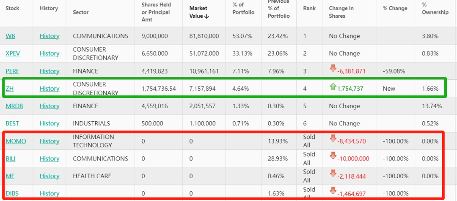Select the INDUSTRIALS sector cell
Viewport: 457px width, 201px height.
[x=91, y=124]
